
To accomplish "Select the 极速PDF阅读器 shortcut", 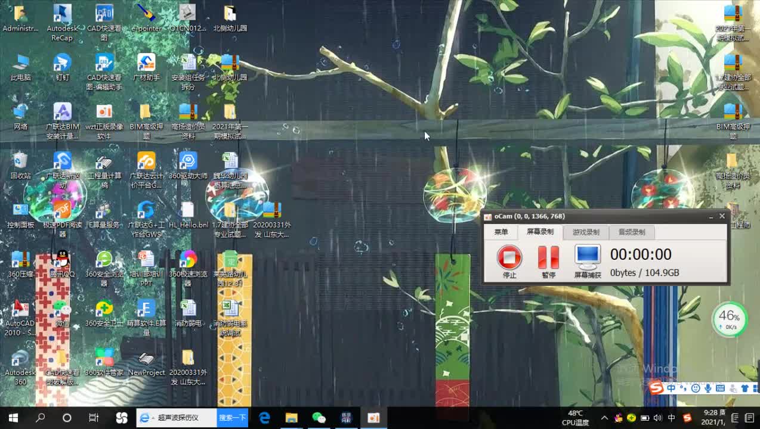I will (62, 220).
